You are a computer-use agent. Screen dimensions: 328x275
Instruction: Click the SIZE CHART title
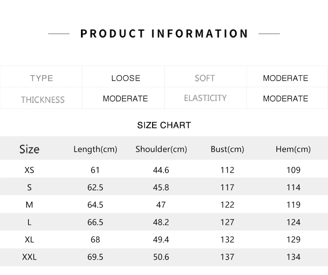(x=164, y=125)
